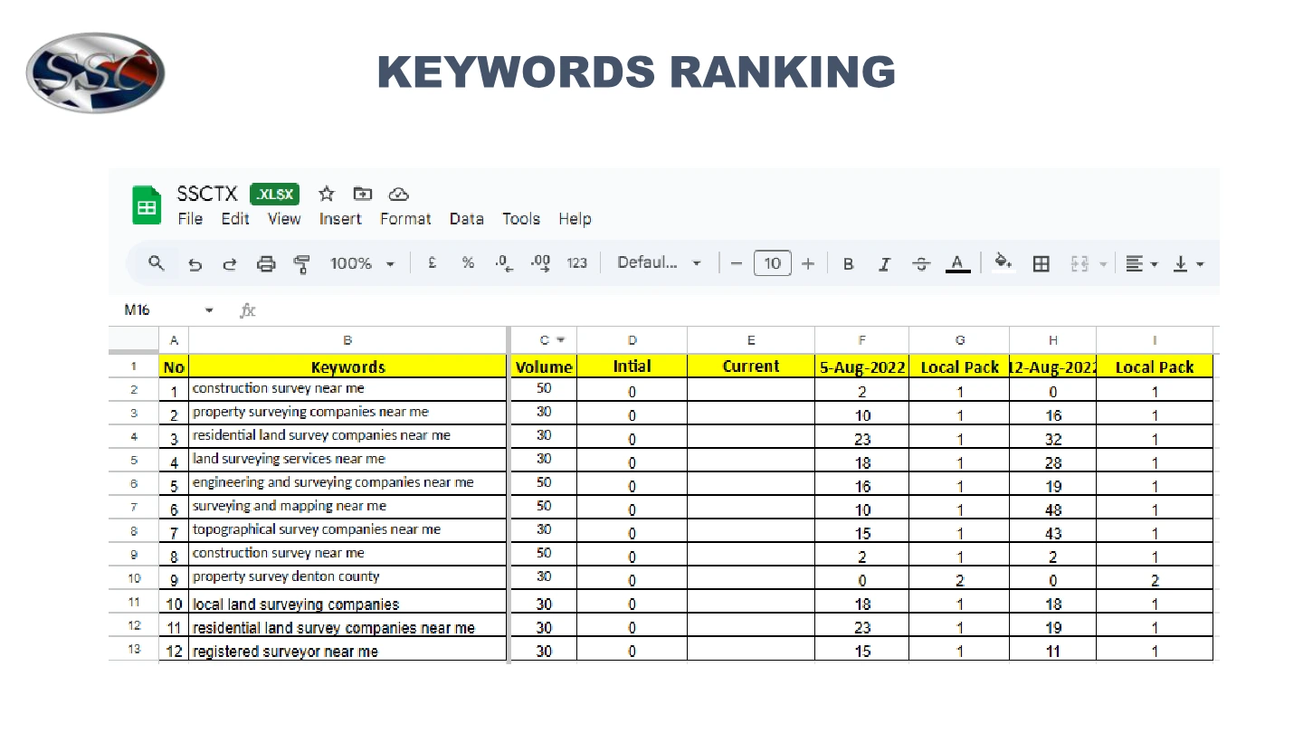Image resolution: width=1303 pixels, height=733 pixels.
Task: Click the font size input field
Action: point(772,263)
